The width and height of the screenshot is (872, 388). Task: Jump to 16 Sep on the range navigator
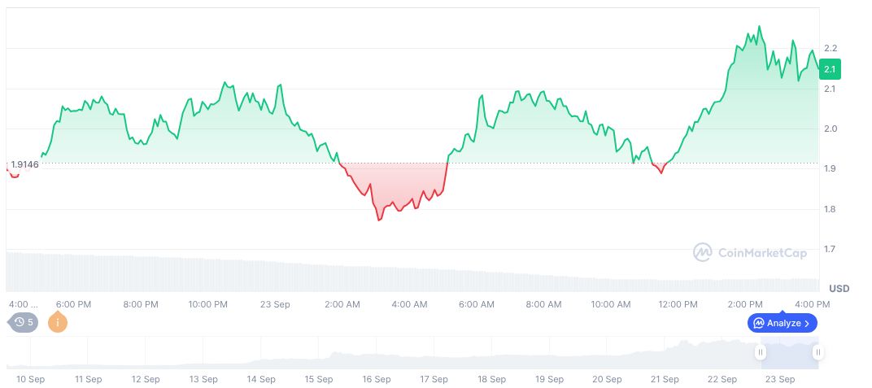point(377,379)
